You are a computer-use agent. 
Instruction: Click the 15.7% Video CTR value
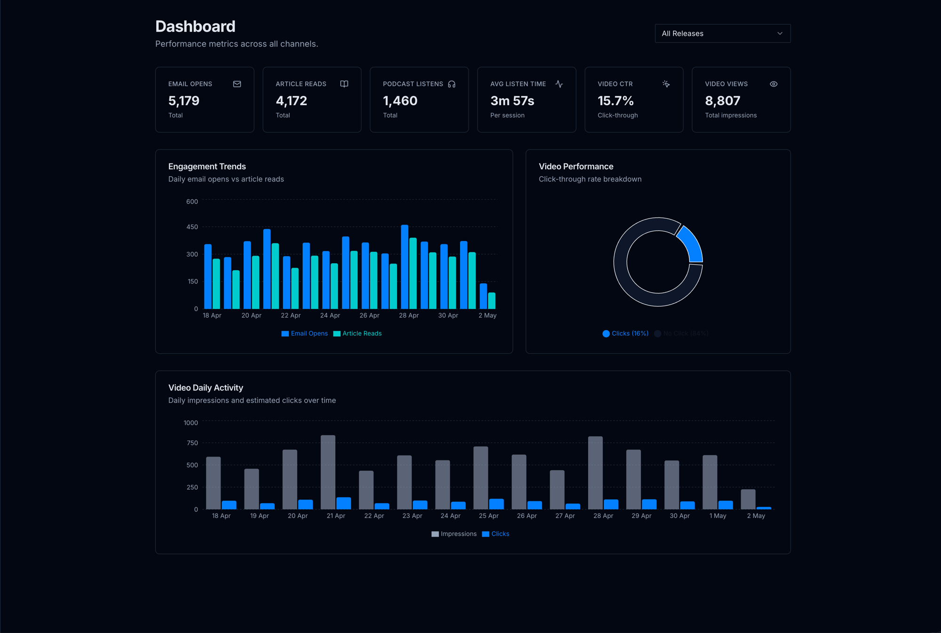615,101
